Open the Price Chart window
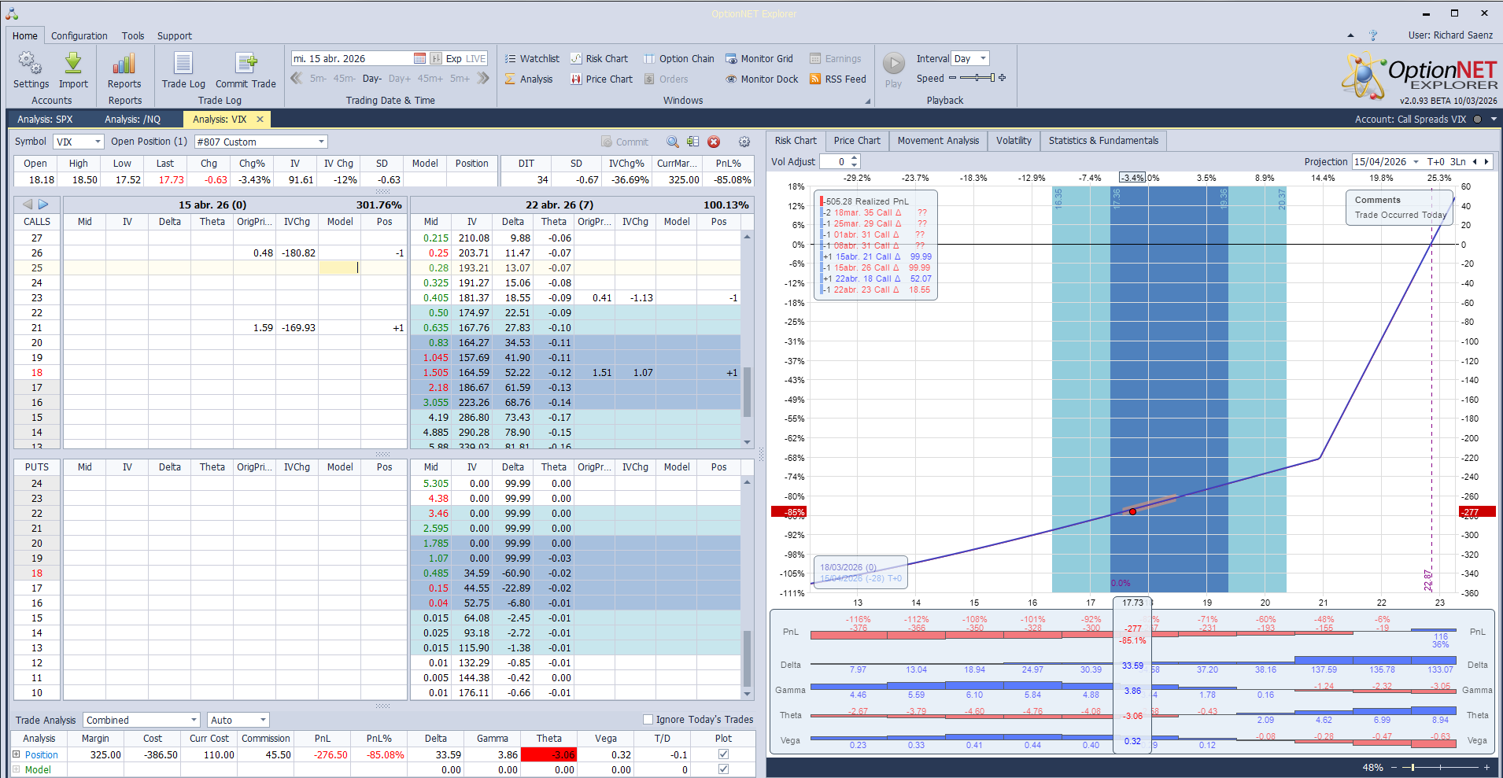The width and height of the screenshot is (1503, 778). point(601,79)
